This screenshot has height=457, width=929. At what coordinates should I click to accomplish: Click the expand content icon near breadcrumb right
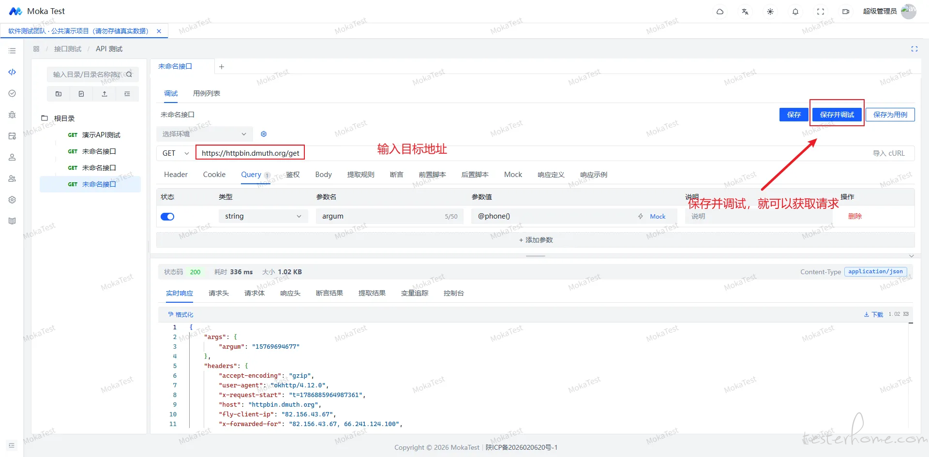914,49
